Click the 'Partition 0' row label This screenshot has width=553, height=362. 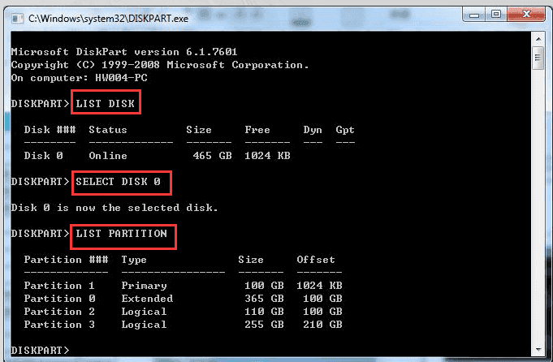[59, 299]
